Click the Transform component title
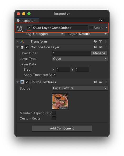 [39, 41]
